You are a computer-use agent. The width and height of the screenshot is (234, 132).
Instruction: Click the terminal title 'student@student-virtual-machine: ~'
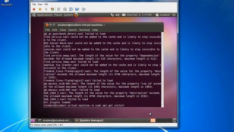[81, 25]
